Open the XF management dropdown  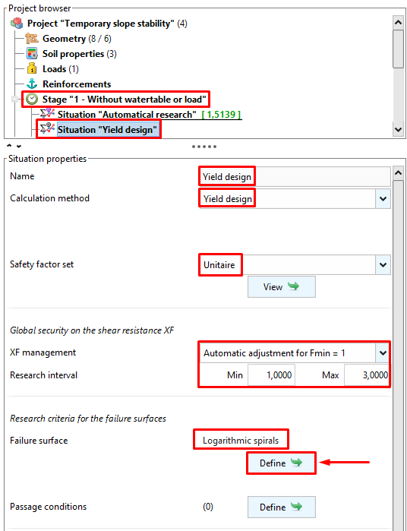click(x=383, y=353)
